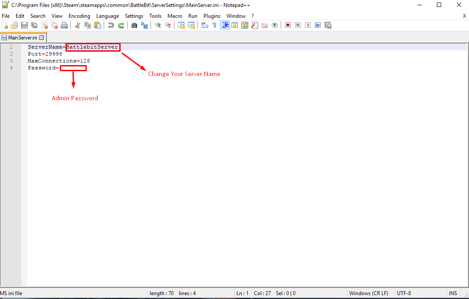This screenshot has height=299, width=469.
Task: Click the INS insert mode indicator
Action: tap(453, 293)
